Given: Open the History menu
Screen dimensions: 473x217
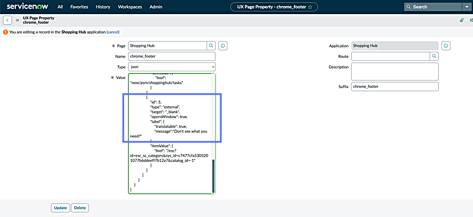Looking at the screenshot, I should [103, 7].
